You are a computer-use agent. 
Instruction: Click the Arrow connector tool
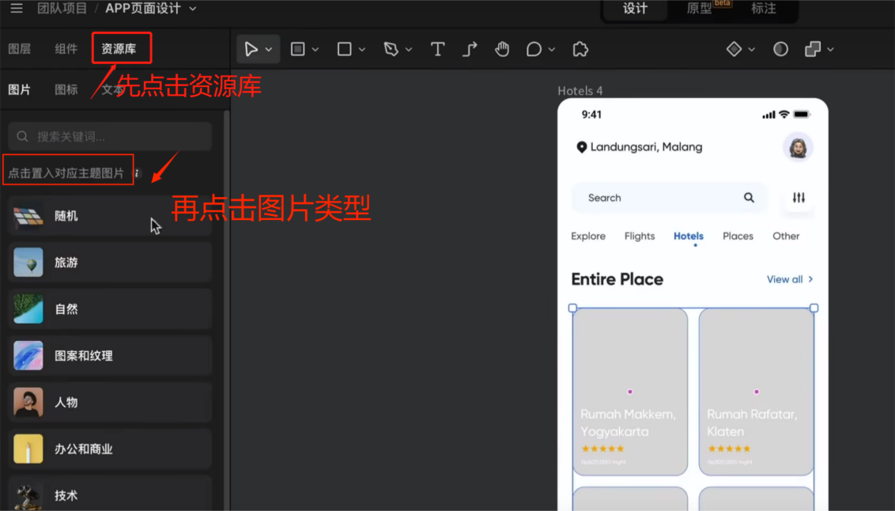[470, 49]
